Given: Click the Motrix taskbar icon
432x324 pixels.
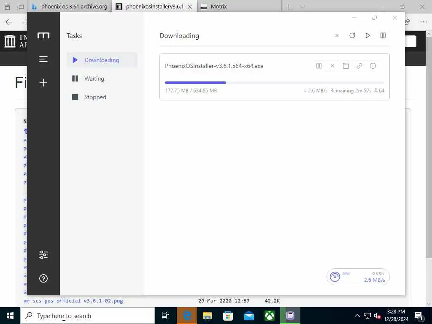Looking at the screenshot, I should (x=290, y=316).
